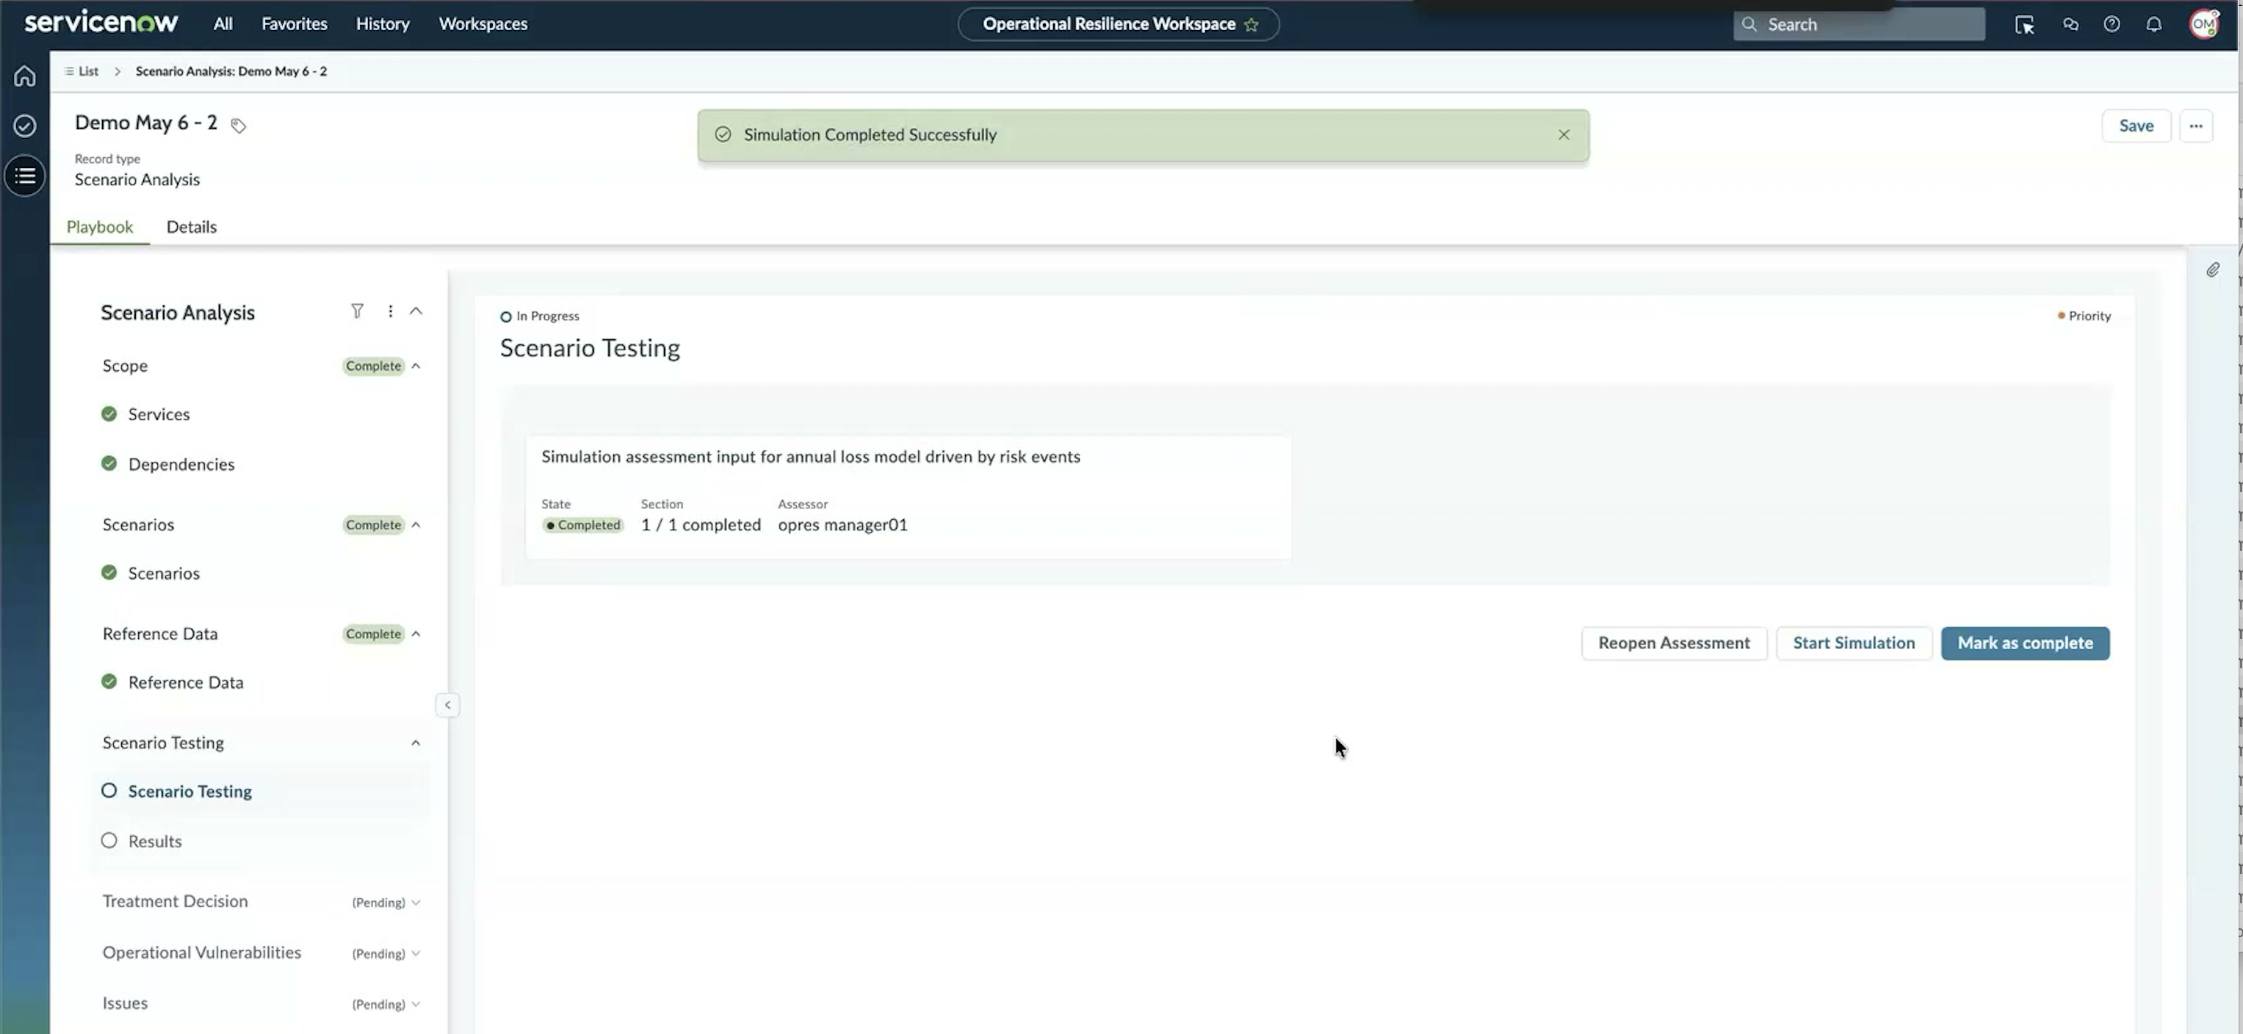Click the search magnifier icon
The width and height of the screenshot is (2243, 1034).
1749,24
